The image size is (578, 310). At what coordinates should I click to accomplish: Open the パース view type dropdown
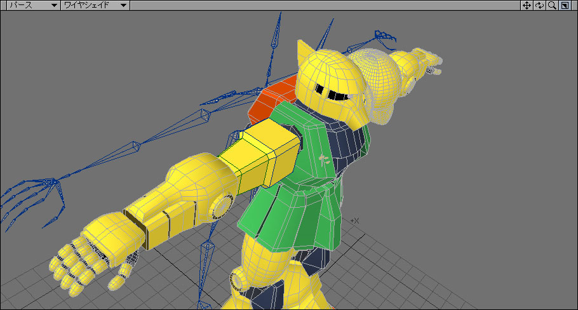point(34,5)
